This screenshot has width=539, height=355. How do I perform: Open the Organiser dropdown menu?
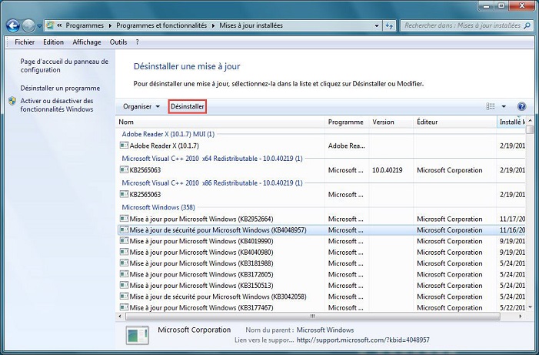click(x=141, y=106)
